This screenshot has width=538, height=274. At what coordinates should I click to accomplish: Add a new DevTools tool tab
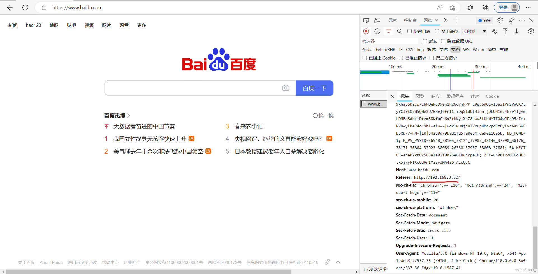457,20
